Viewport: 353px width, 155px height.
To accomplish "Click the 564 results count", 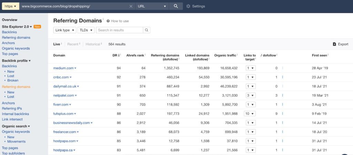I will click(x=117, y=44).
